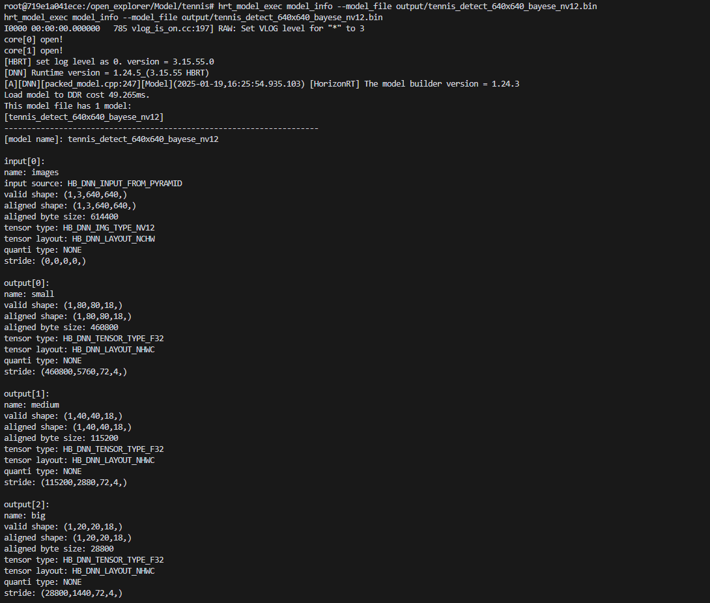Click the HB_DNN_IMG_TYPE_NV12 tensor type text
The width and height of the screenshot is (710, 603).
pyautogui.click(x=109, y=228)
